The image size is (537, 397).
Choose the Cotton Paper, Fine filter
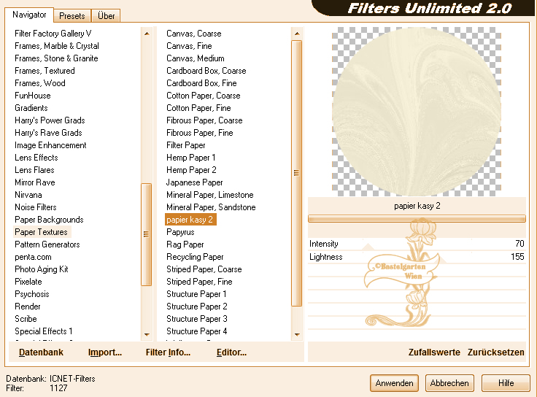(198, 108)
